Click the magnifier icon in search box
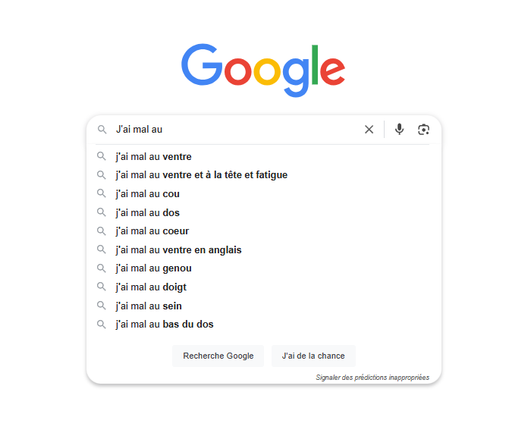The width and height of the screenshot is (531, 436). click(x=102, y=130)
